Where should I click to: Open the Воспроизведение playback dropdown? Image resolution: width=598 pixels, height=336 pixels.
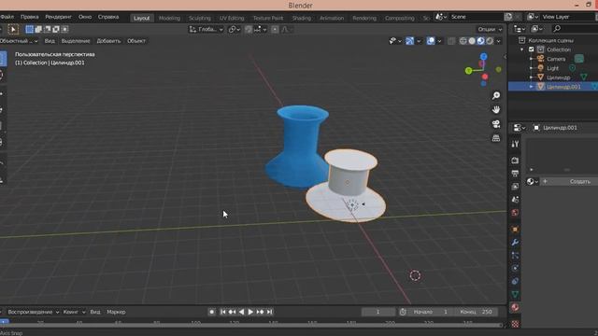tap(34, 312)
